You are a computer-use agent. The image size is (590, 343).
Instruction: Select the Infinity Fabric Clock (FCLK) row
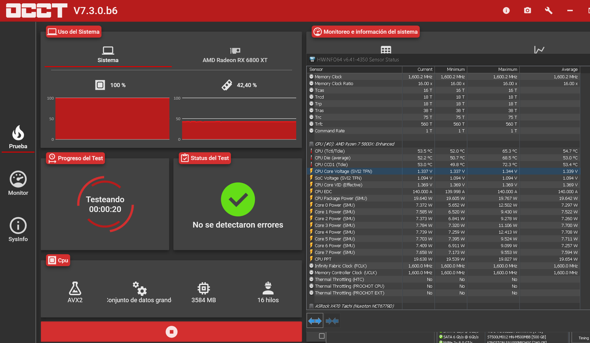click(x=443, y=266)
